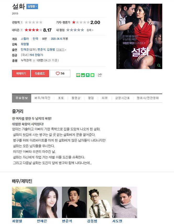Share to Naver Blog via blog icon
174x224 pixels.
78,75
